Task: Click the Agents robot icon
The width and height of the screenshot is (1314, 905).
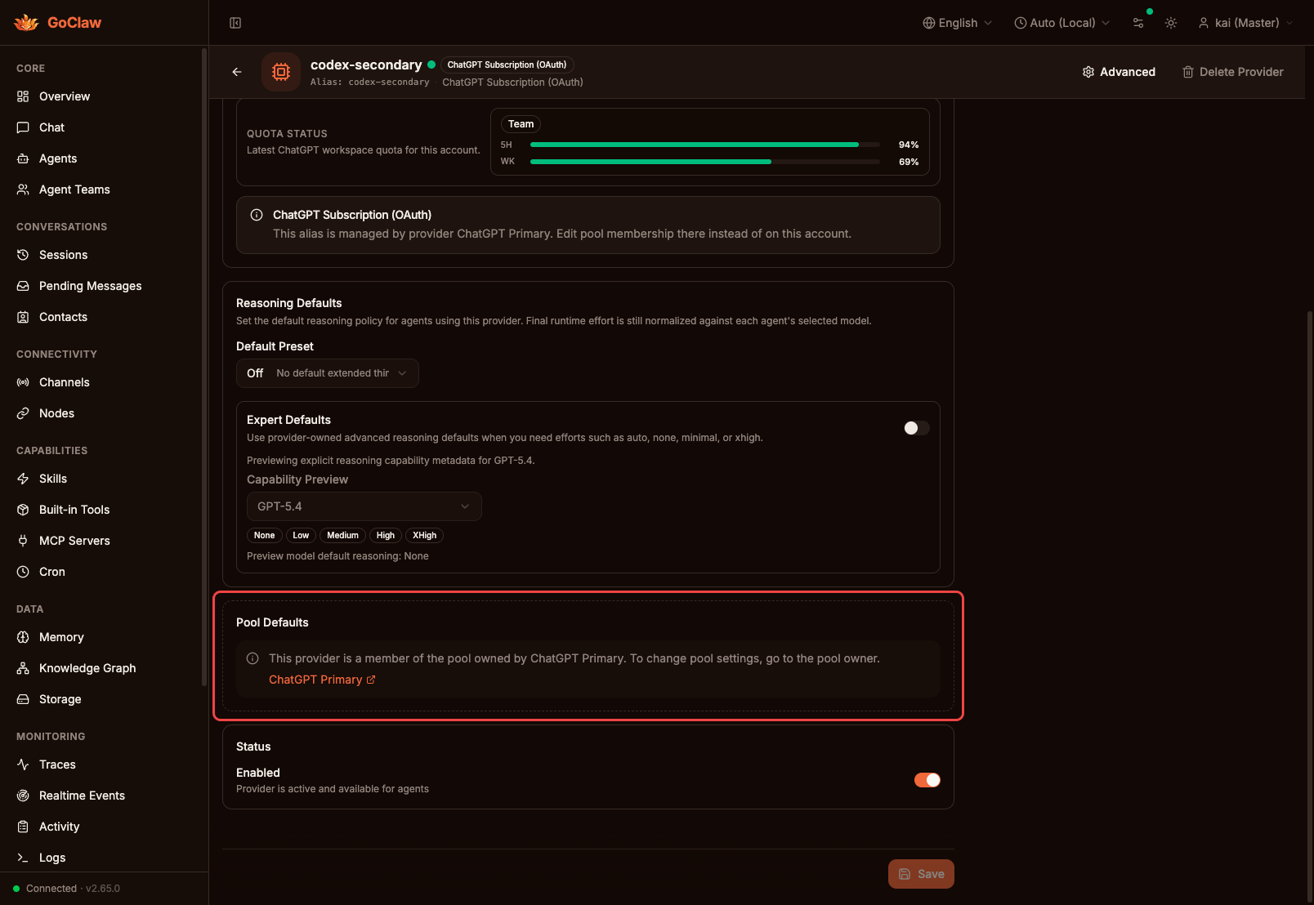Action: coord(23,158)
